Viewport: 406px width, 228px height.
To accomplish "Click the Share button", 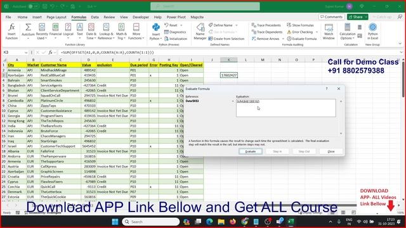I will [355, 17].
